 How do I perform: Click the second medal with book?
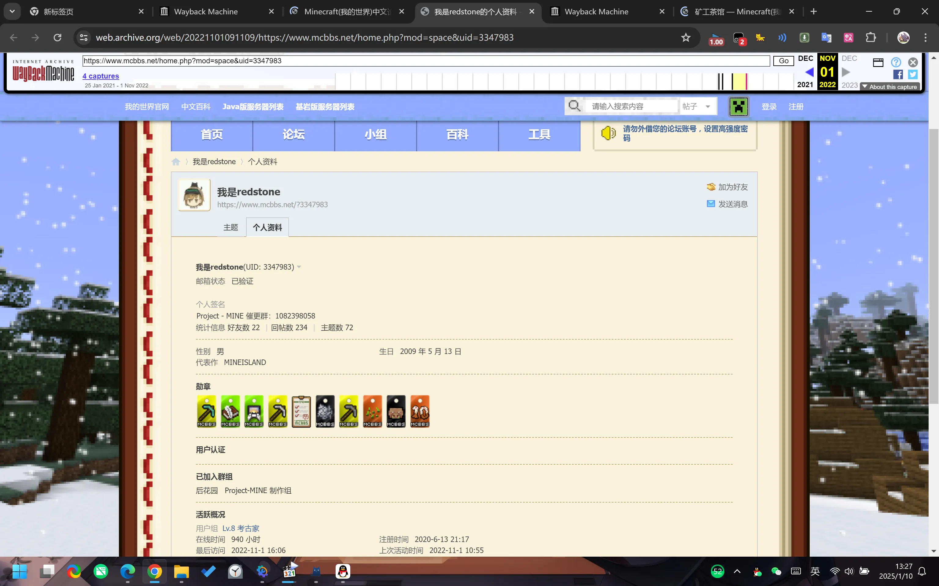pos(230,411)
